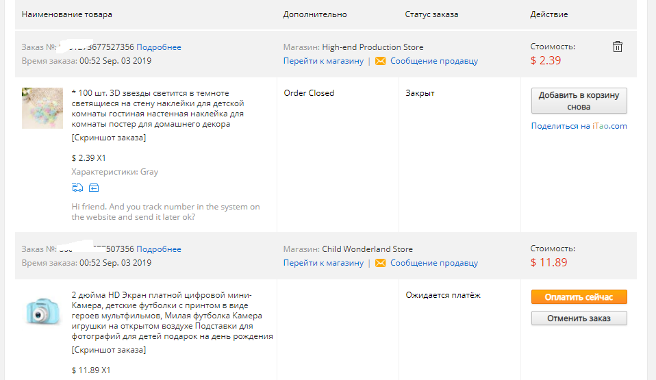This screenshot has height=380, width=656.
Task: Go to High-end Production Store via Перейти к магазину
Action: 323,61
